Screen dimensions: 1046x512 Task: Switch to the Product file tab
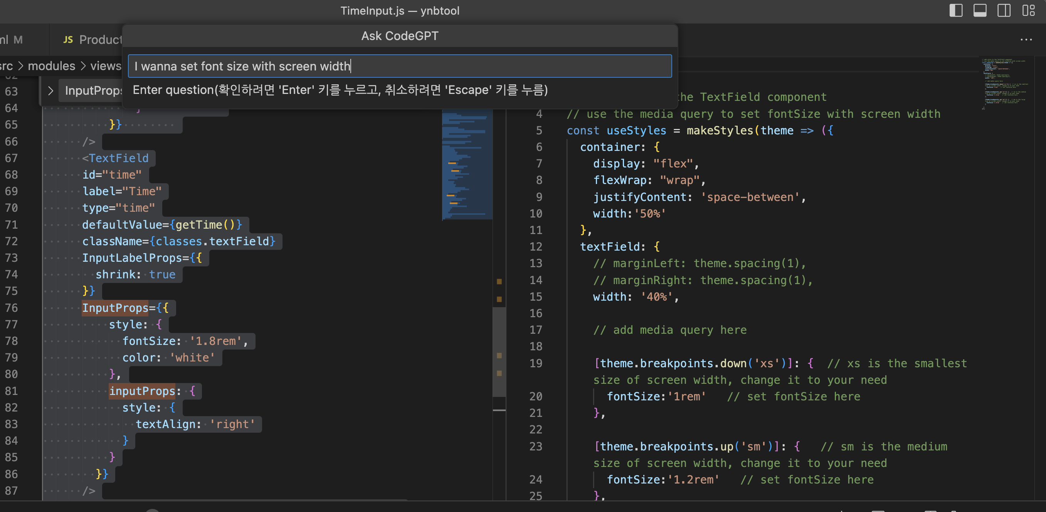(x=100, y=40)
